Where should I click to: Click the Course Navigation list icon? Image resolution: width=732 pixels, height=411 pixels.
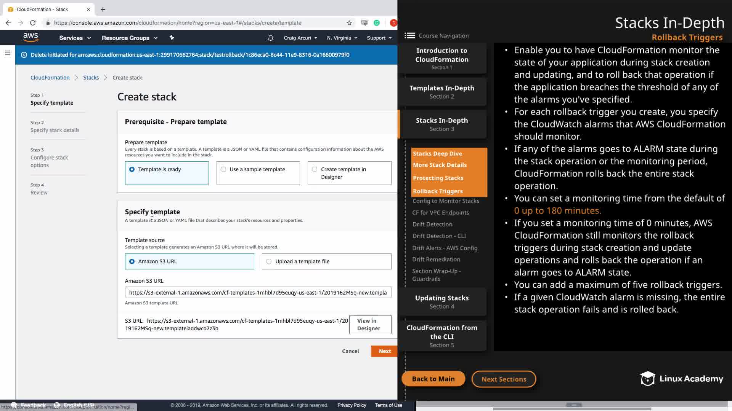point(409,35)
